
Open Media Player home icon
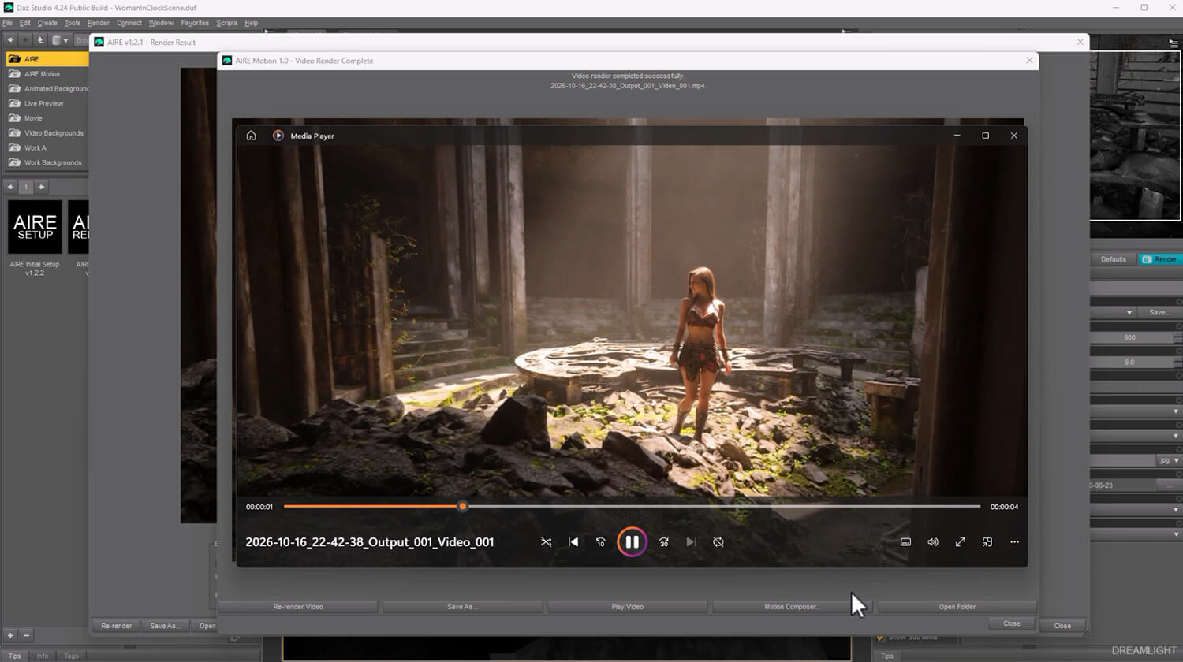[x=251, y=136]
